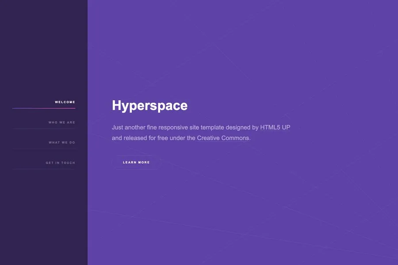Click the divider line under Who We Are
The height and width of the screenshot is (265, 398).
pos(44,129)
